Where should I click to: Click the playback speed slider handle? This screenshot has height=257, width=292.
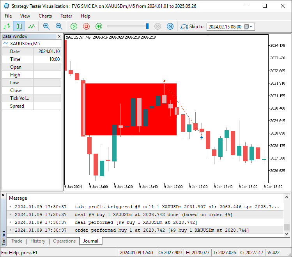tap(147, 26)
